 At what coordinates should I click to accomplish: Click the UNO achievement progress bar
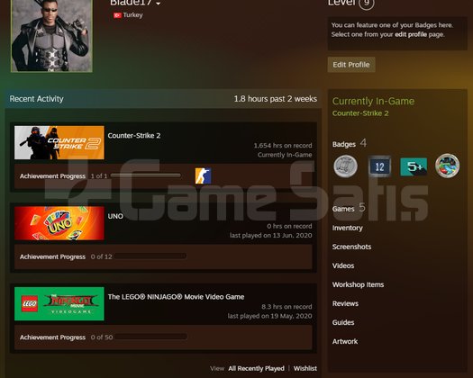(150, 256)
